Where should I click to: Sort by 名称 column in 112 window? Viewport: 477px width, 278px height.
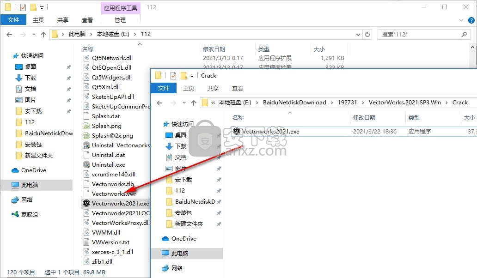[x=88, y=49]
